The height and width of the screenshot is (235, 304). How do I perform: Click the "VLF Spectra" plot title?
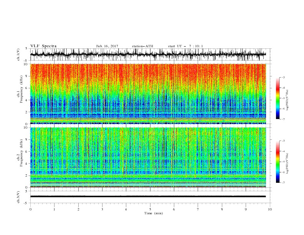click(x=43, y=46)
